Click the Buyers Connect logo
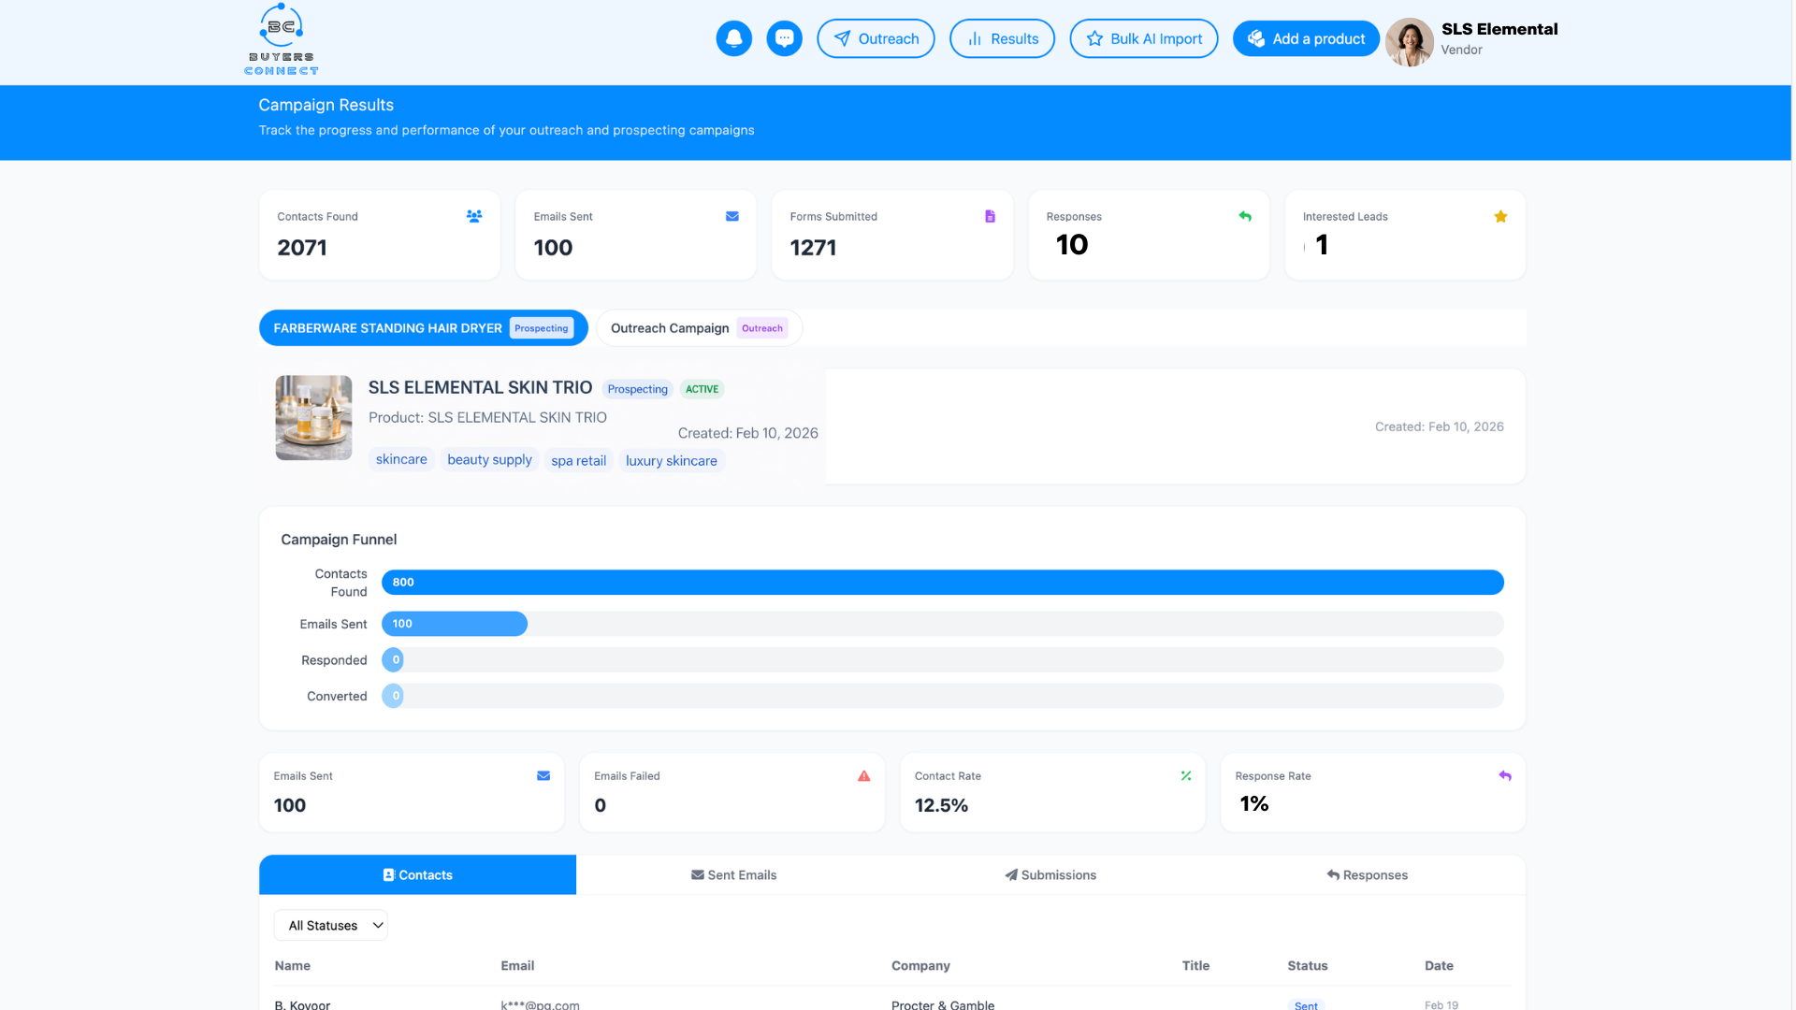1796x1010 pixels. 282,39
